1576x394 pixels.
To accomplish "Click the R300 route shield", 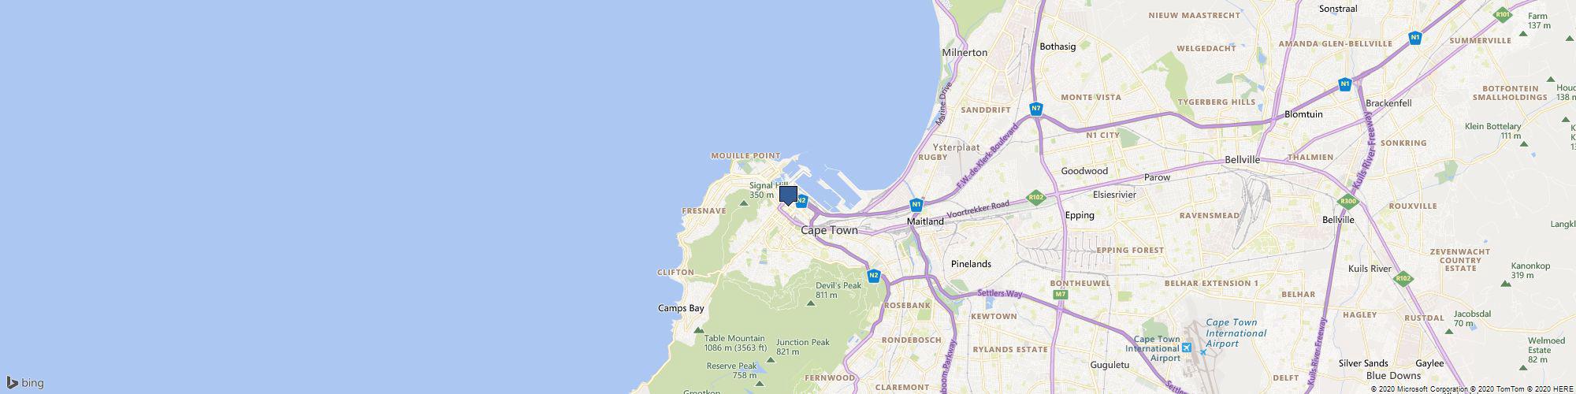I will coord(1347,202).
